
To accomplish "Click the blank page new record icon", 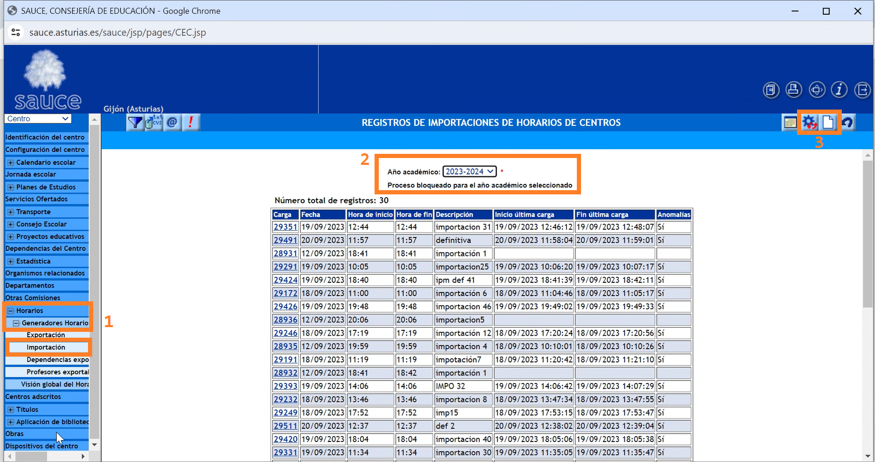I will click(x=829, y=123).
